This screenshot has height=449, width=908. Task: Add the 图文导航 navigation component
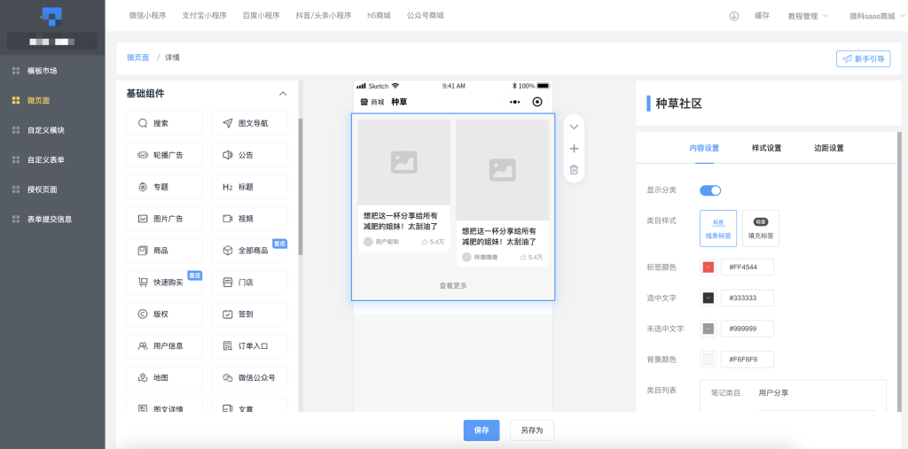(x=249, y=123)
